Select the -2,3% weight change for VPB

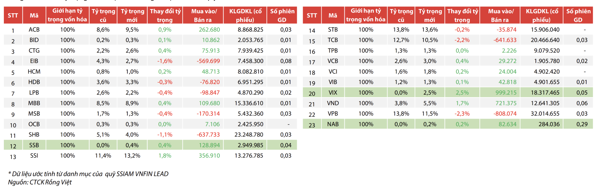pos(462,114)
